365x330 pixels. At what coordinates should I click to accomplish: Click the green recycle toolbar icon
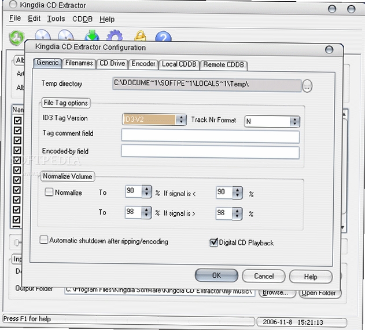click(17, 38)
